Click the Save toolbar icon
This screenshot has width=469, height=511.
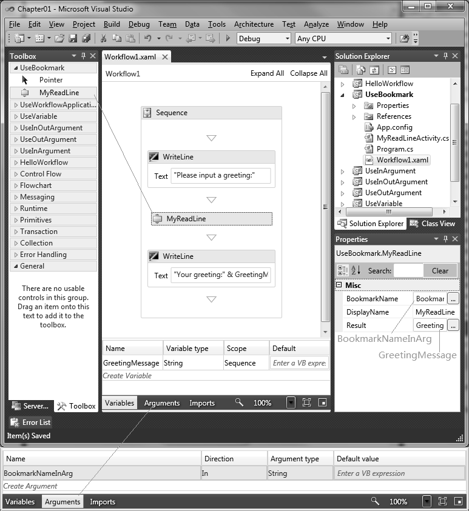click(73, 38)
